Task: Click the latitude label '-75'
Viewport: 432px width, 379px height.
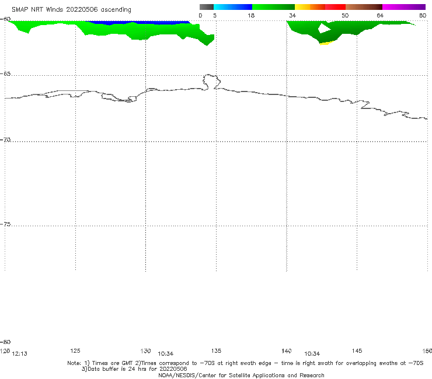Action: (x=5, y=224)
